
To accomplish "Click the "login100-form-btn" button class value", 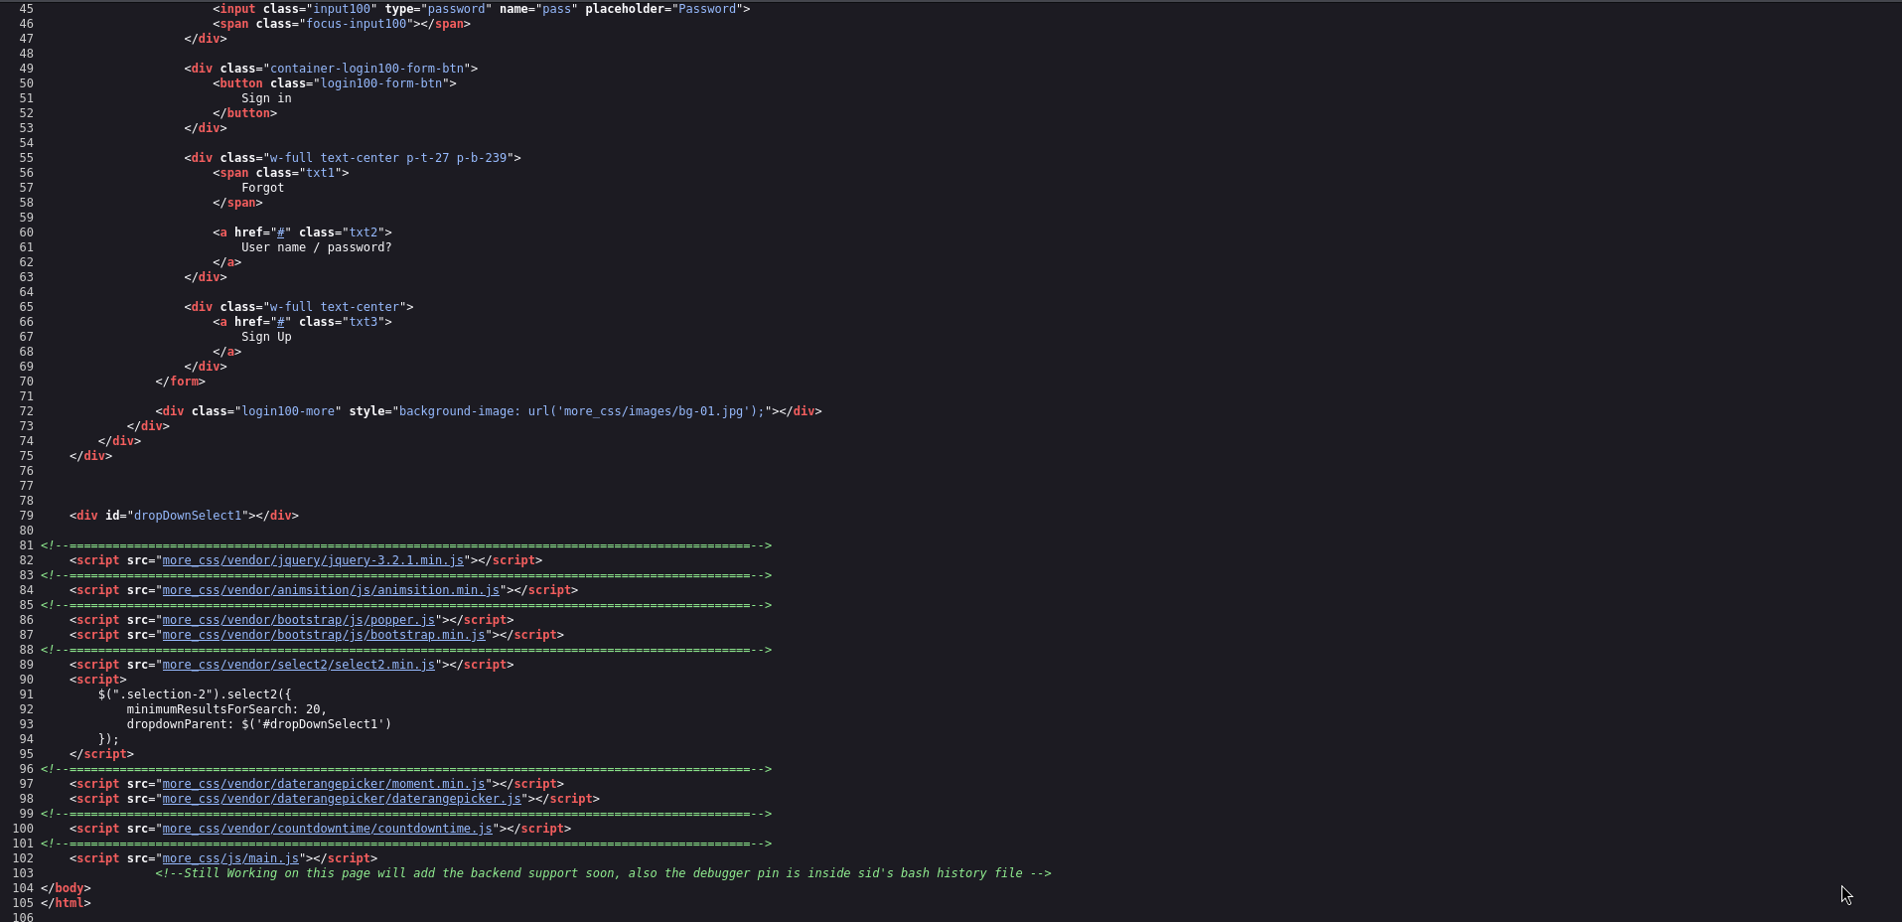I will click(x=381, y=83).
